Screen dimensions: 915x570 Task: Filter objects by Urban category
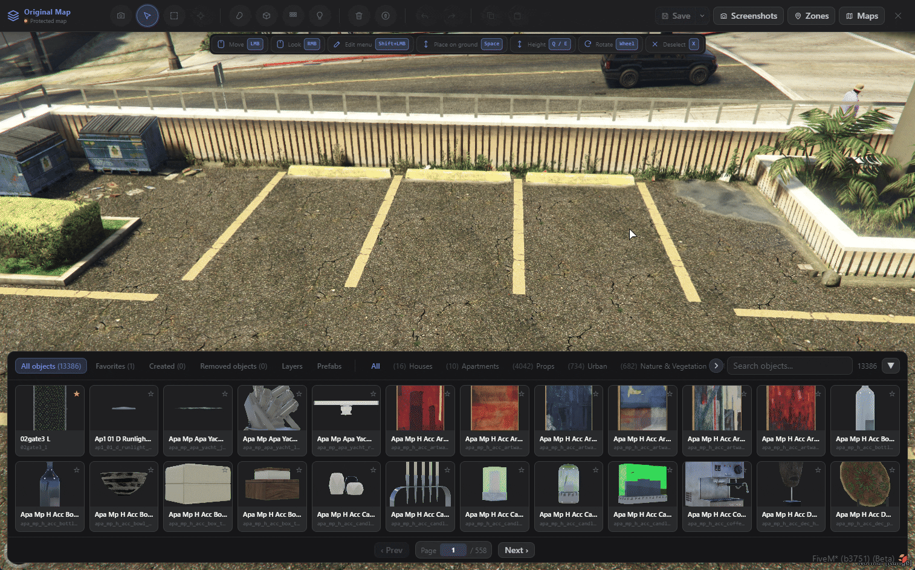pos(587,366)
